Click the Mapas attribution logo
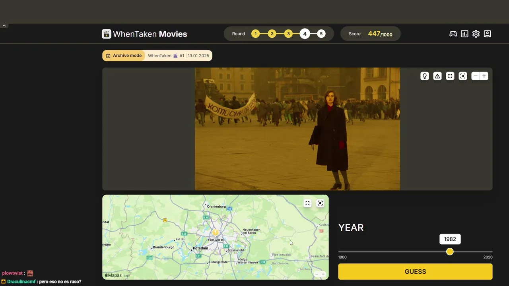Screen dimensions: 509x286 pos(113,275)
